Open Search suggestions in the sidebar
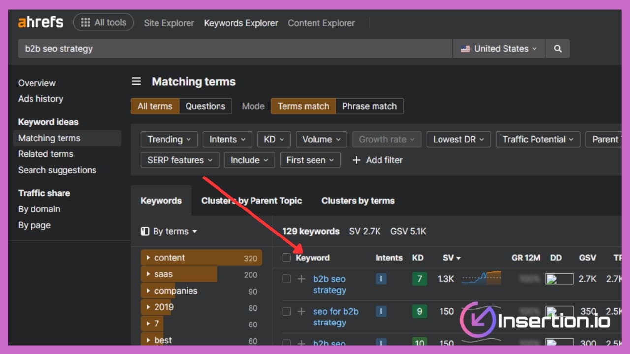This screenshot has width=630, height=354. click(x=57, y=170)
